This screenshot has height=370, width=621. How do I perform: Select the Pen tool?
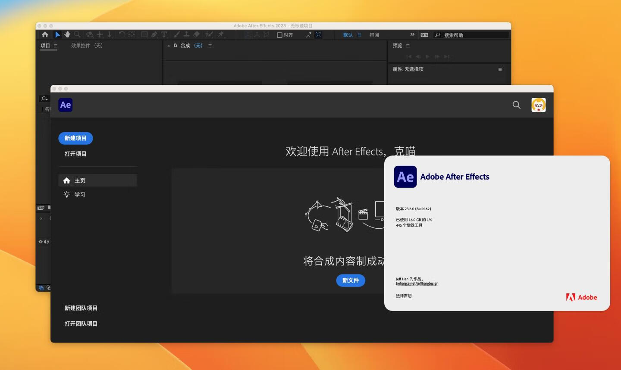tap(154, 34)
